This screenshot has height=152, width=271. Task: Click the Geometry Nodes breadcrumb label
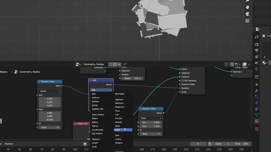coord(30,72)
